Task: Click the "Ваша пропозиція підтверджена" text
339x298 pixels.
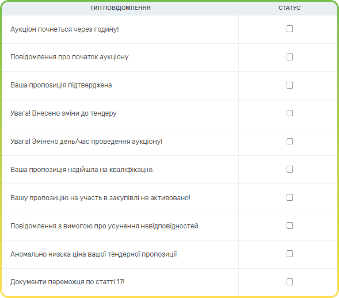Action: pyautogui.click(x=61, y=85)
